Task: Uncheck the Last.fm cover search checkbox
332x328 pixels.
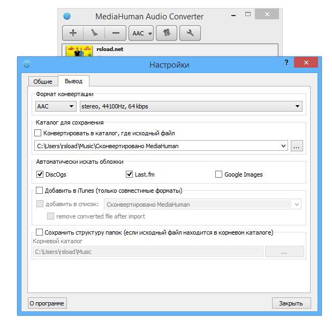Action: coord(129,174)
